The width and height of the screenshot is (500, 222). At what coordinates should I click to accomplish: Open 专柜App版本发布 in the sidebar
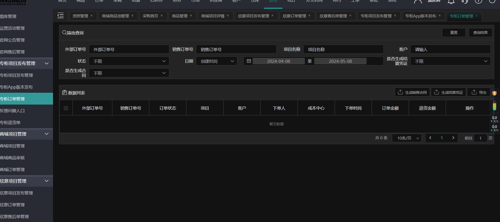tap(26, 87)
